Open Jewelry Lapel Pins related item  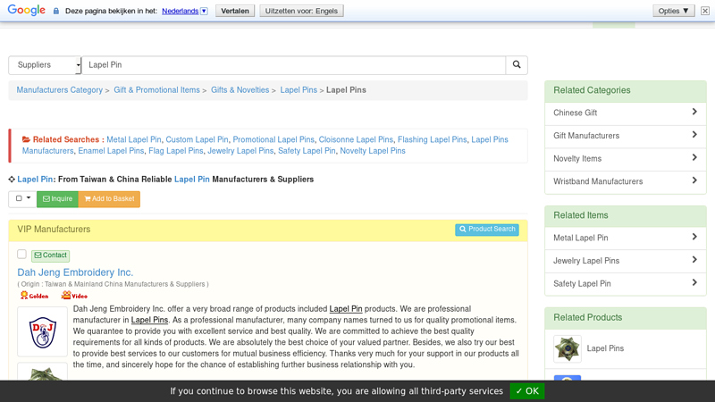pyautogui.click(x=625, y=261)
